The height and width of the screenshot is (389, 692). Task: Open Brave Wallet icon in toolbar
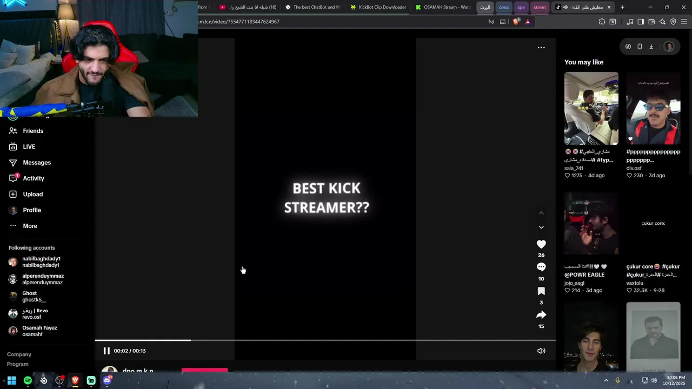(x=651, y=22)
